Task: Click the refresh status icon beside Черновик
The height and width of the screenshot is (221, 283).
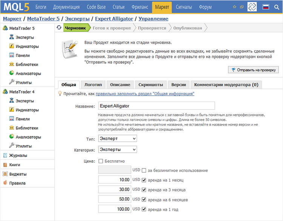Action: coord(59,28)
